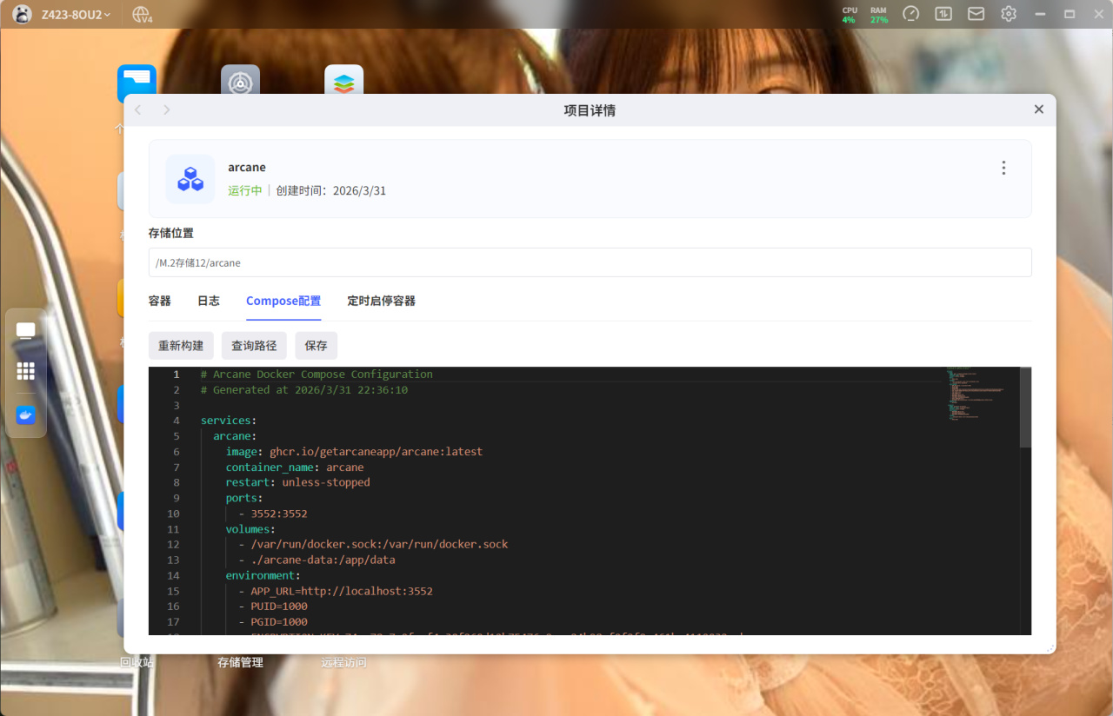Open the gray circular desktop app icon

click(240, 80)
